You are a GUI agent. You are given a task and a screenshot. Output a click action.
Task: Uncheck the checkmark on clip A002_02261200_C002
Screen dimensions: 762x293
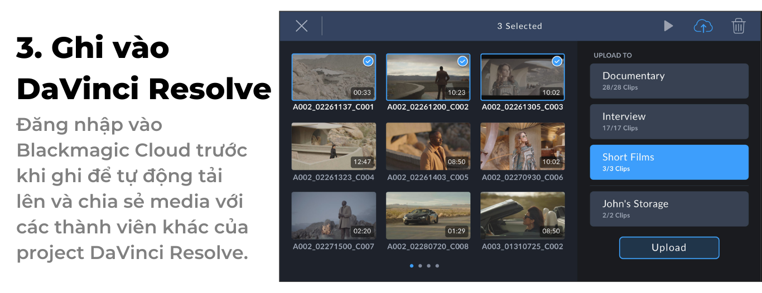coord(462,61)
